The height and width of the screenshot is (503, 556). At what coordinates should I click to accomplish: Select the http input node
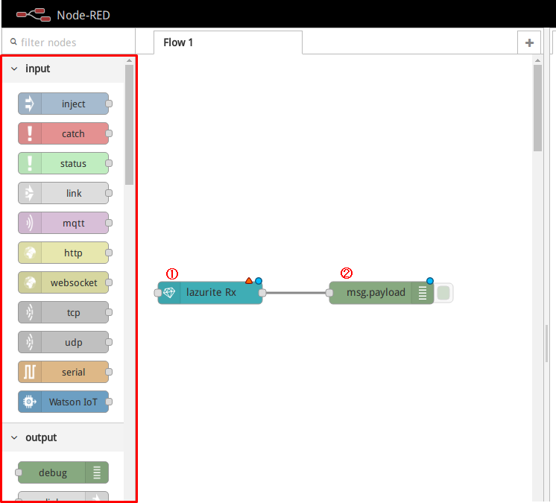click(63, 253)
